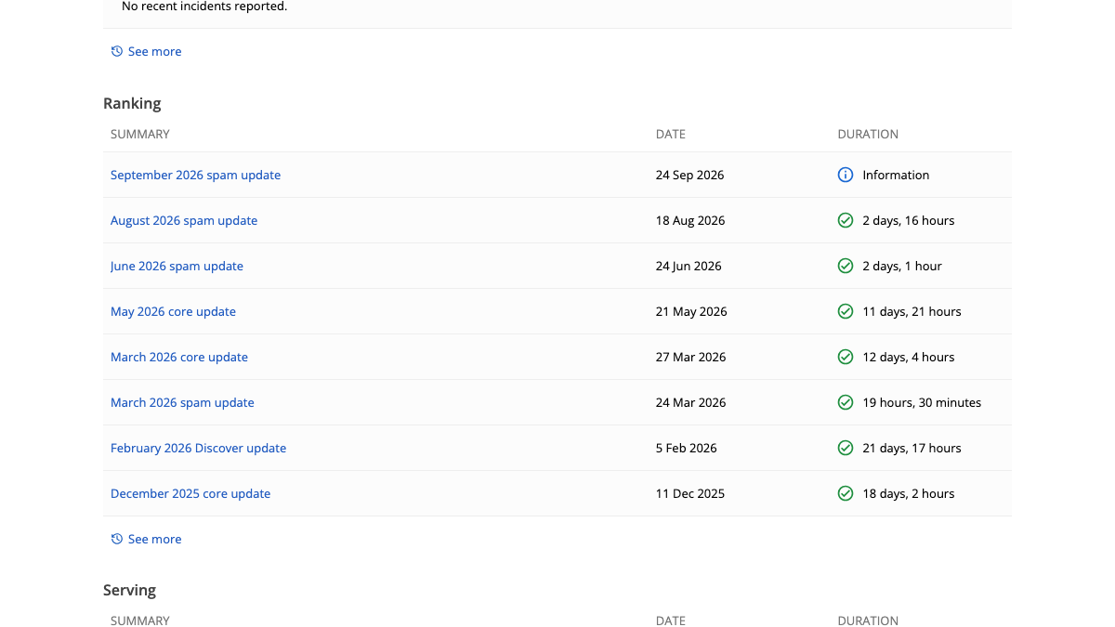
Task: Open the December 2025 core update link
Action: pos(190,493)
